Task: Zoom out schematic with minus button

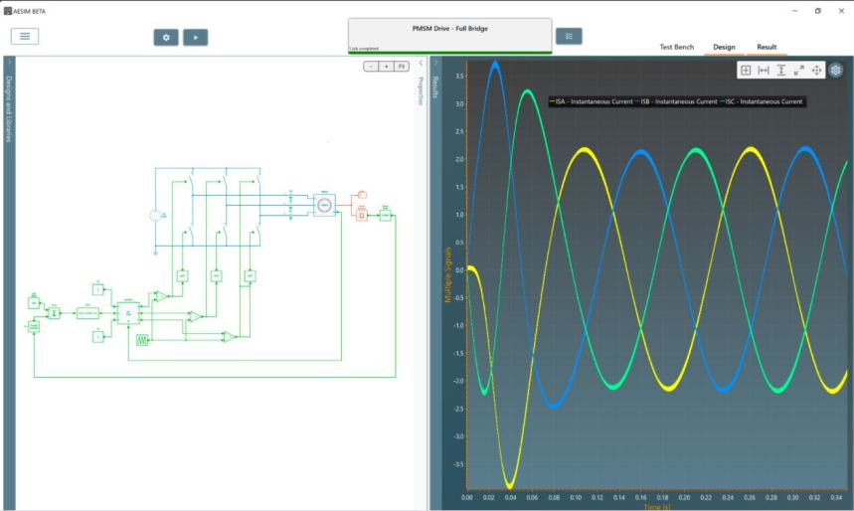Action: tap(371, 66)
